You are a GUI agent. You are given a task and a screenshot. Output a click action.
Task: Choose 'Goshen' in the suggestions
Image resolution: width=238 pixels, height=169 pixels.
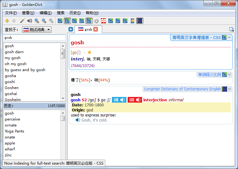(32, 88)
